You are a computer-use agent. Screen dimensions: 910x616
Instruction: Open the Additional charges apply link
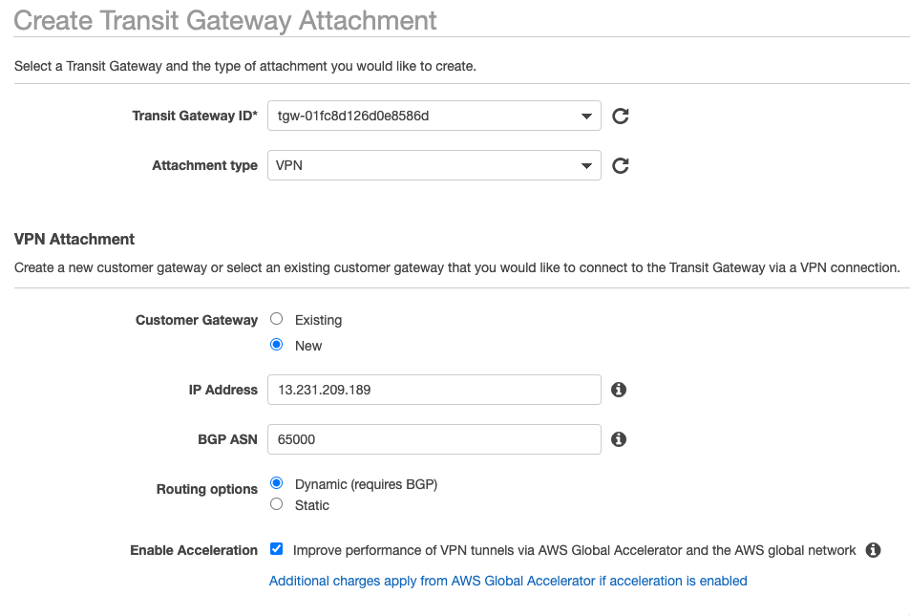click(508, 582)
